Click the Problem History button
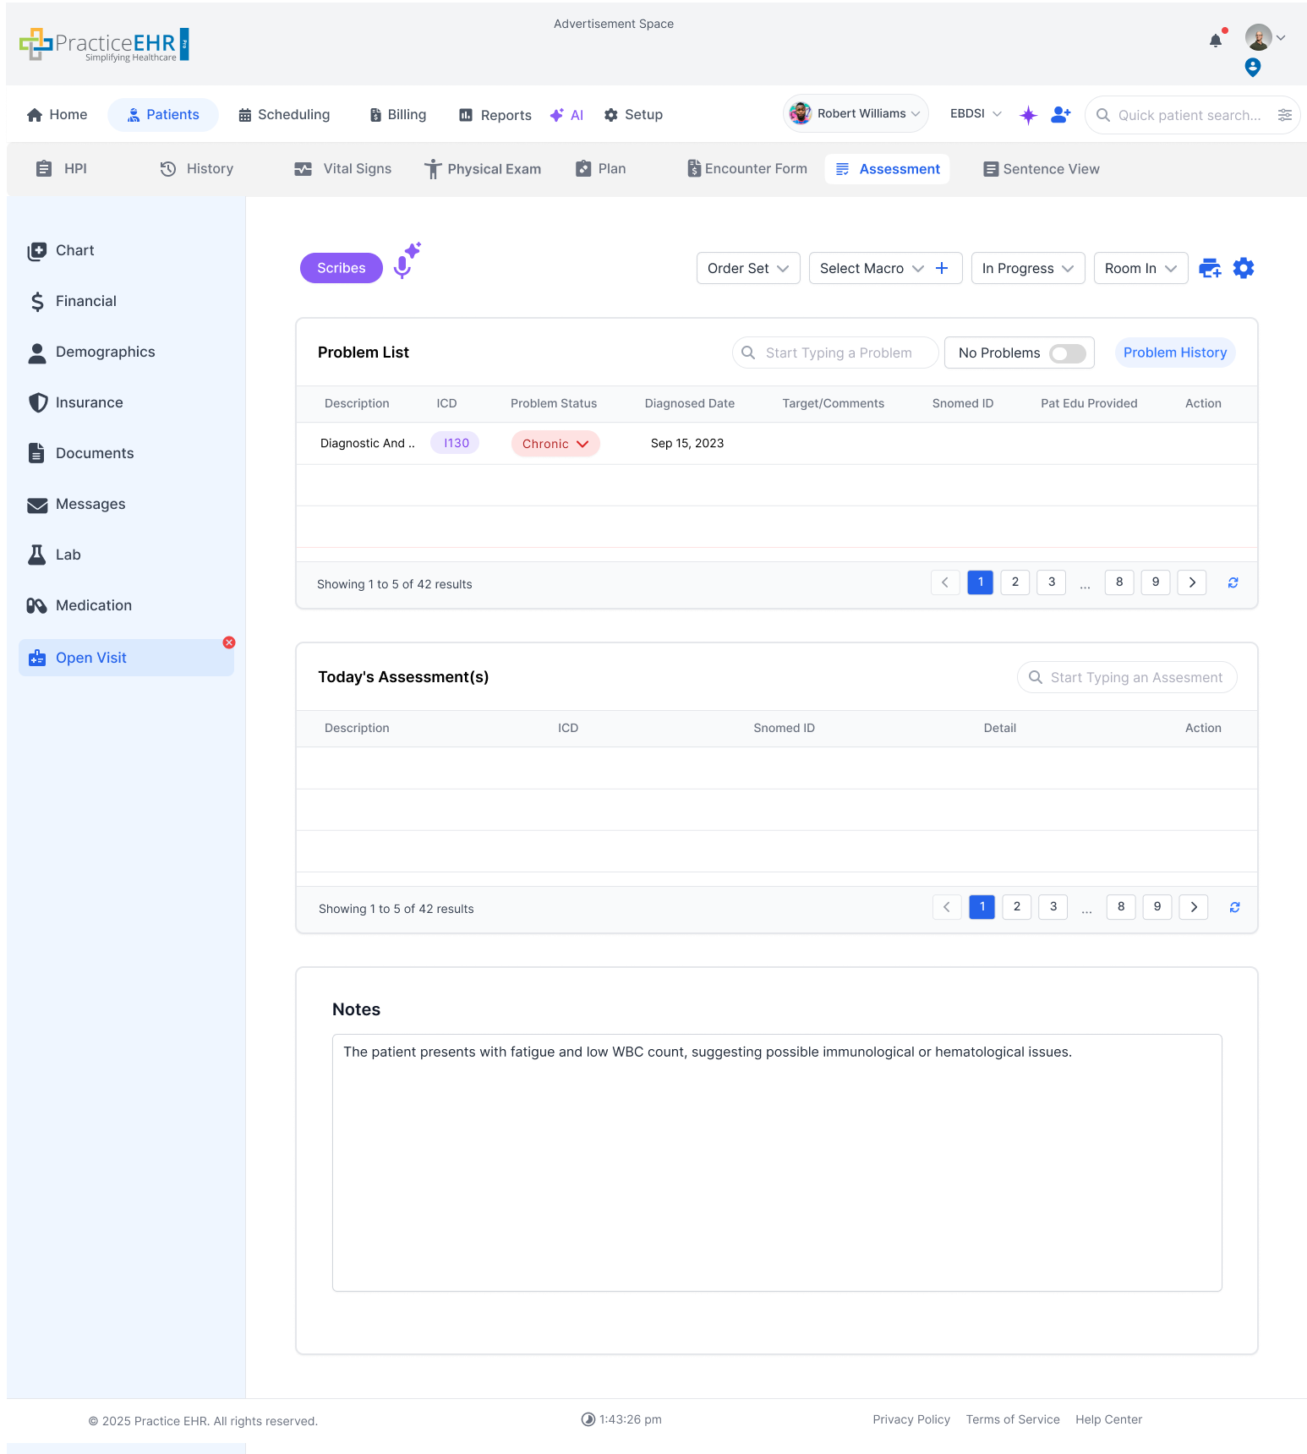The height and width of the screenshot is (1454, 1307). click(1174, 353)
